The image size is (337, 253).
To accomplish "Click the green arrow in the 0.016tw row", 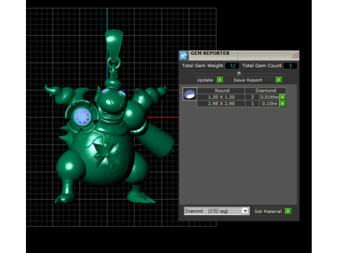I will pos(283,97).
